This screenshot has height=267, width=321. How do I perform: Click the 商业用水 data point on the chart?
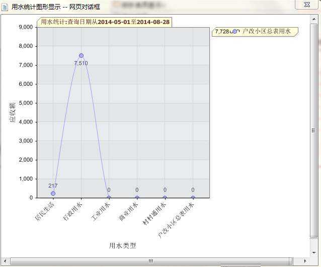click(x=137, y=198)
